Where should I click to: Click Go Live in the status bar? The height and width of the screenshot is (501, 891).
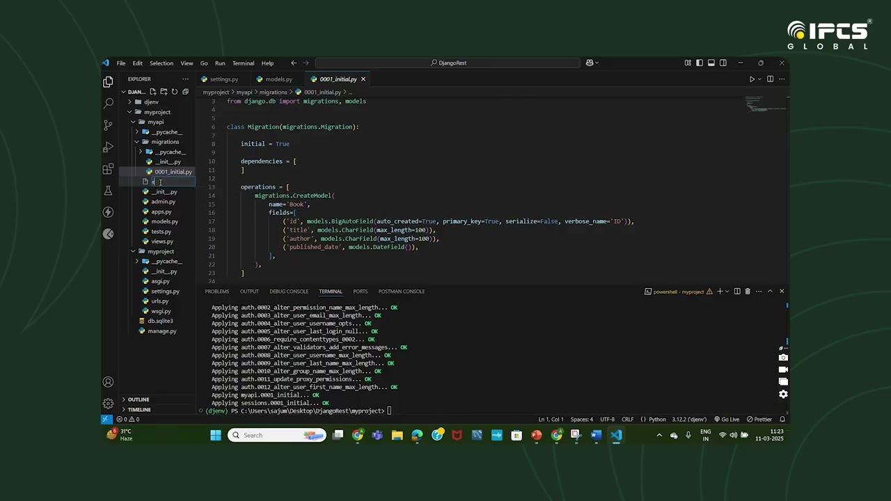click(726, 420)
